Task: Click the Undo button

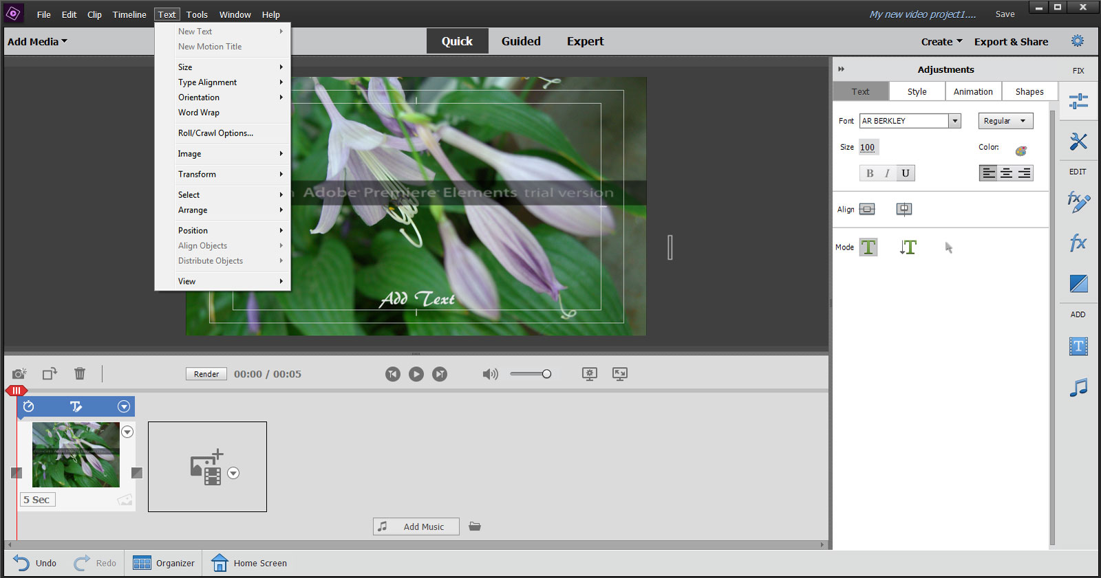Action: click(34, 563)
